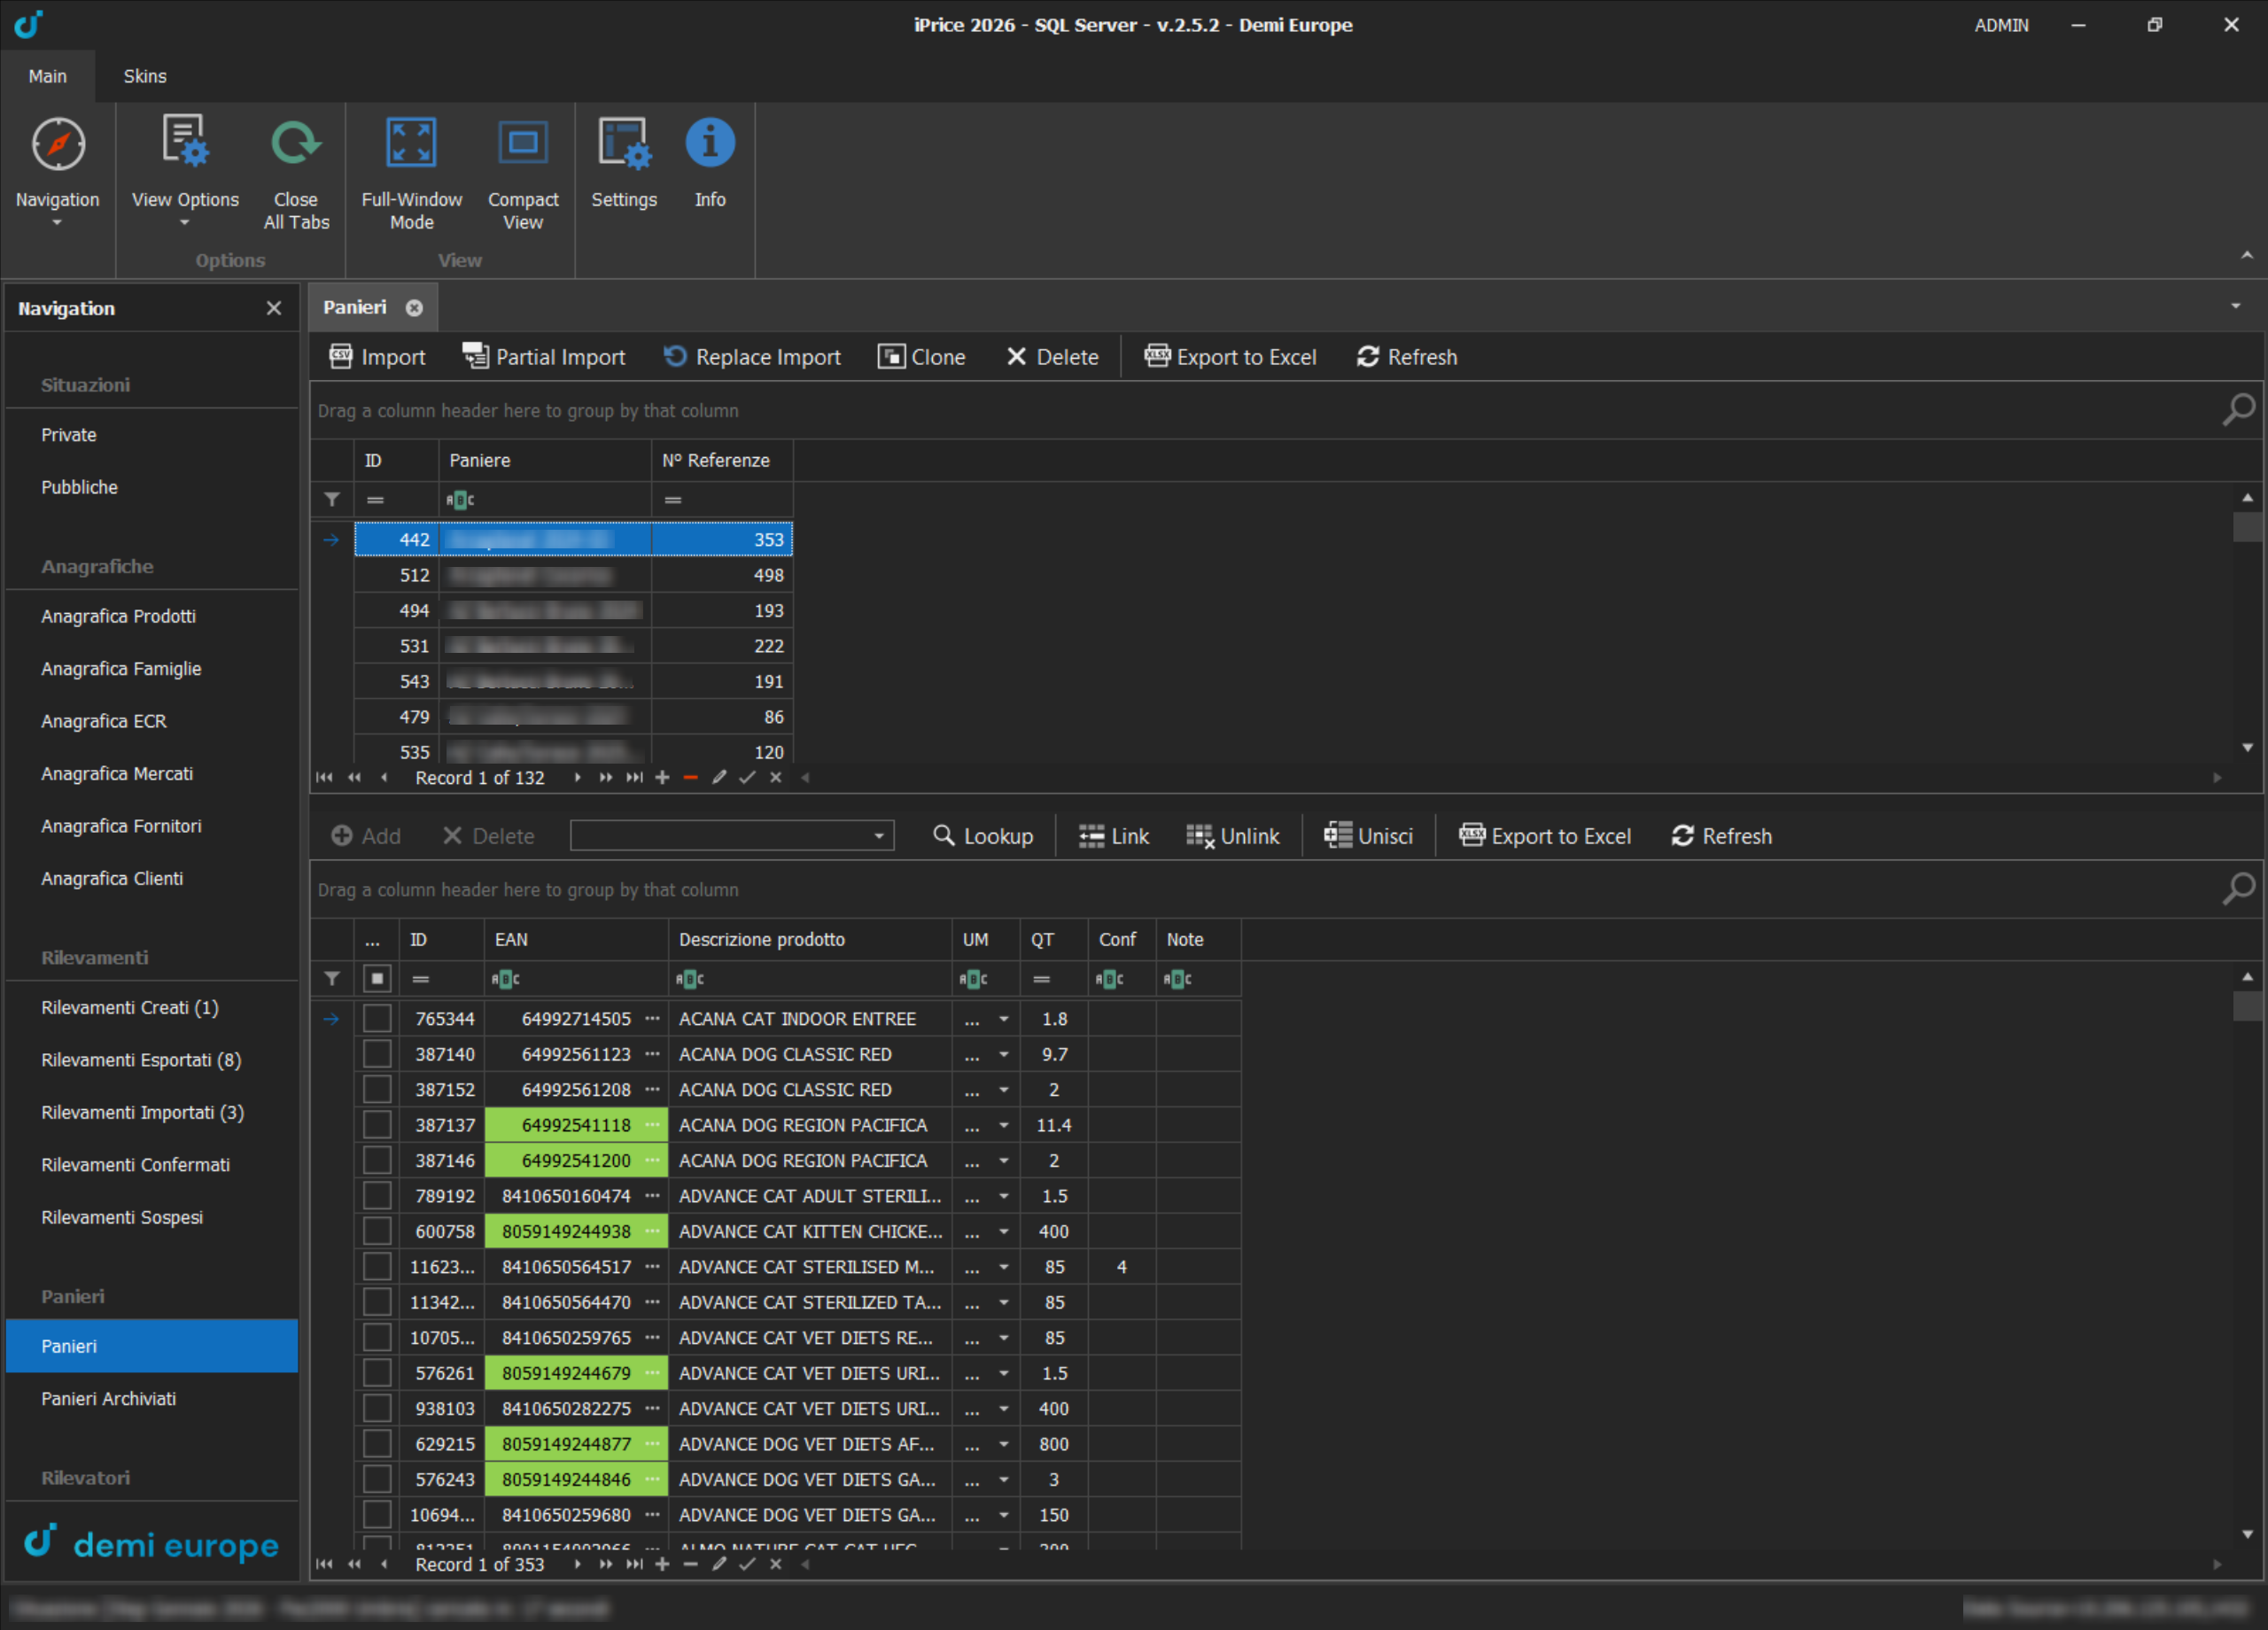Open the combo box next to Delete
The height and width of the screenshot is (1630, 2268).
(731, 836)
